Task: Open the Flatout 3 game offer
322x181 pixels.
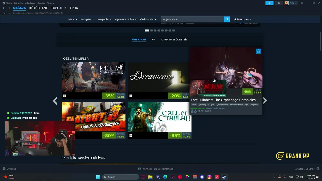Action: click(x=94, y=120)
